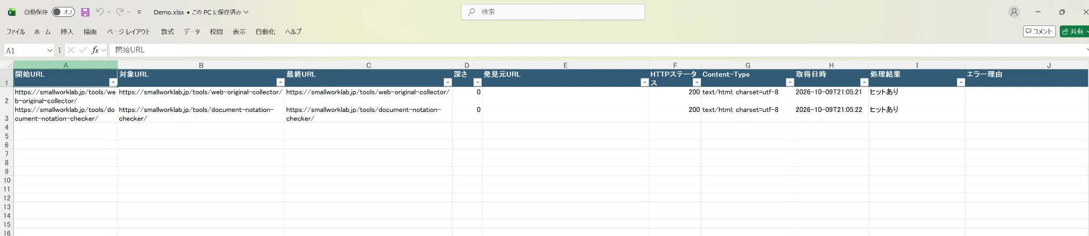Click the row 3 ヒットあり cell
Image resolution: width=1089 pixels, height=236 pixels.
pyautogui.click(x=917, y=113)
